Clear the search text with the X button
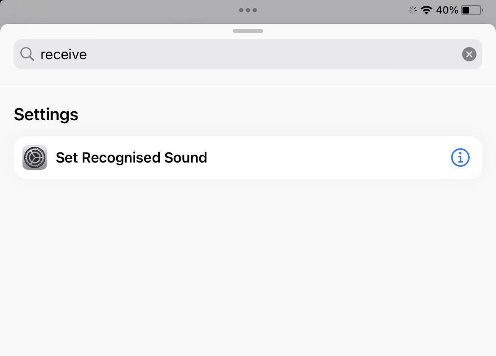Image resolution: width=496 pixels, height=356 pixels. [469, 54]
